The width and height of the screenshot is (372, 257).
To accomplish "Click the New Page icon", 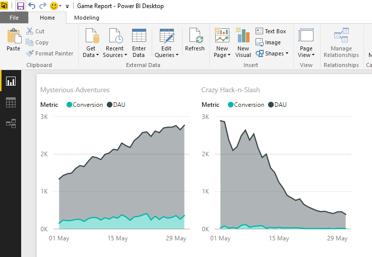I will (x=222, y=35).
